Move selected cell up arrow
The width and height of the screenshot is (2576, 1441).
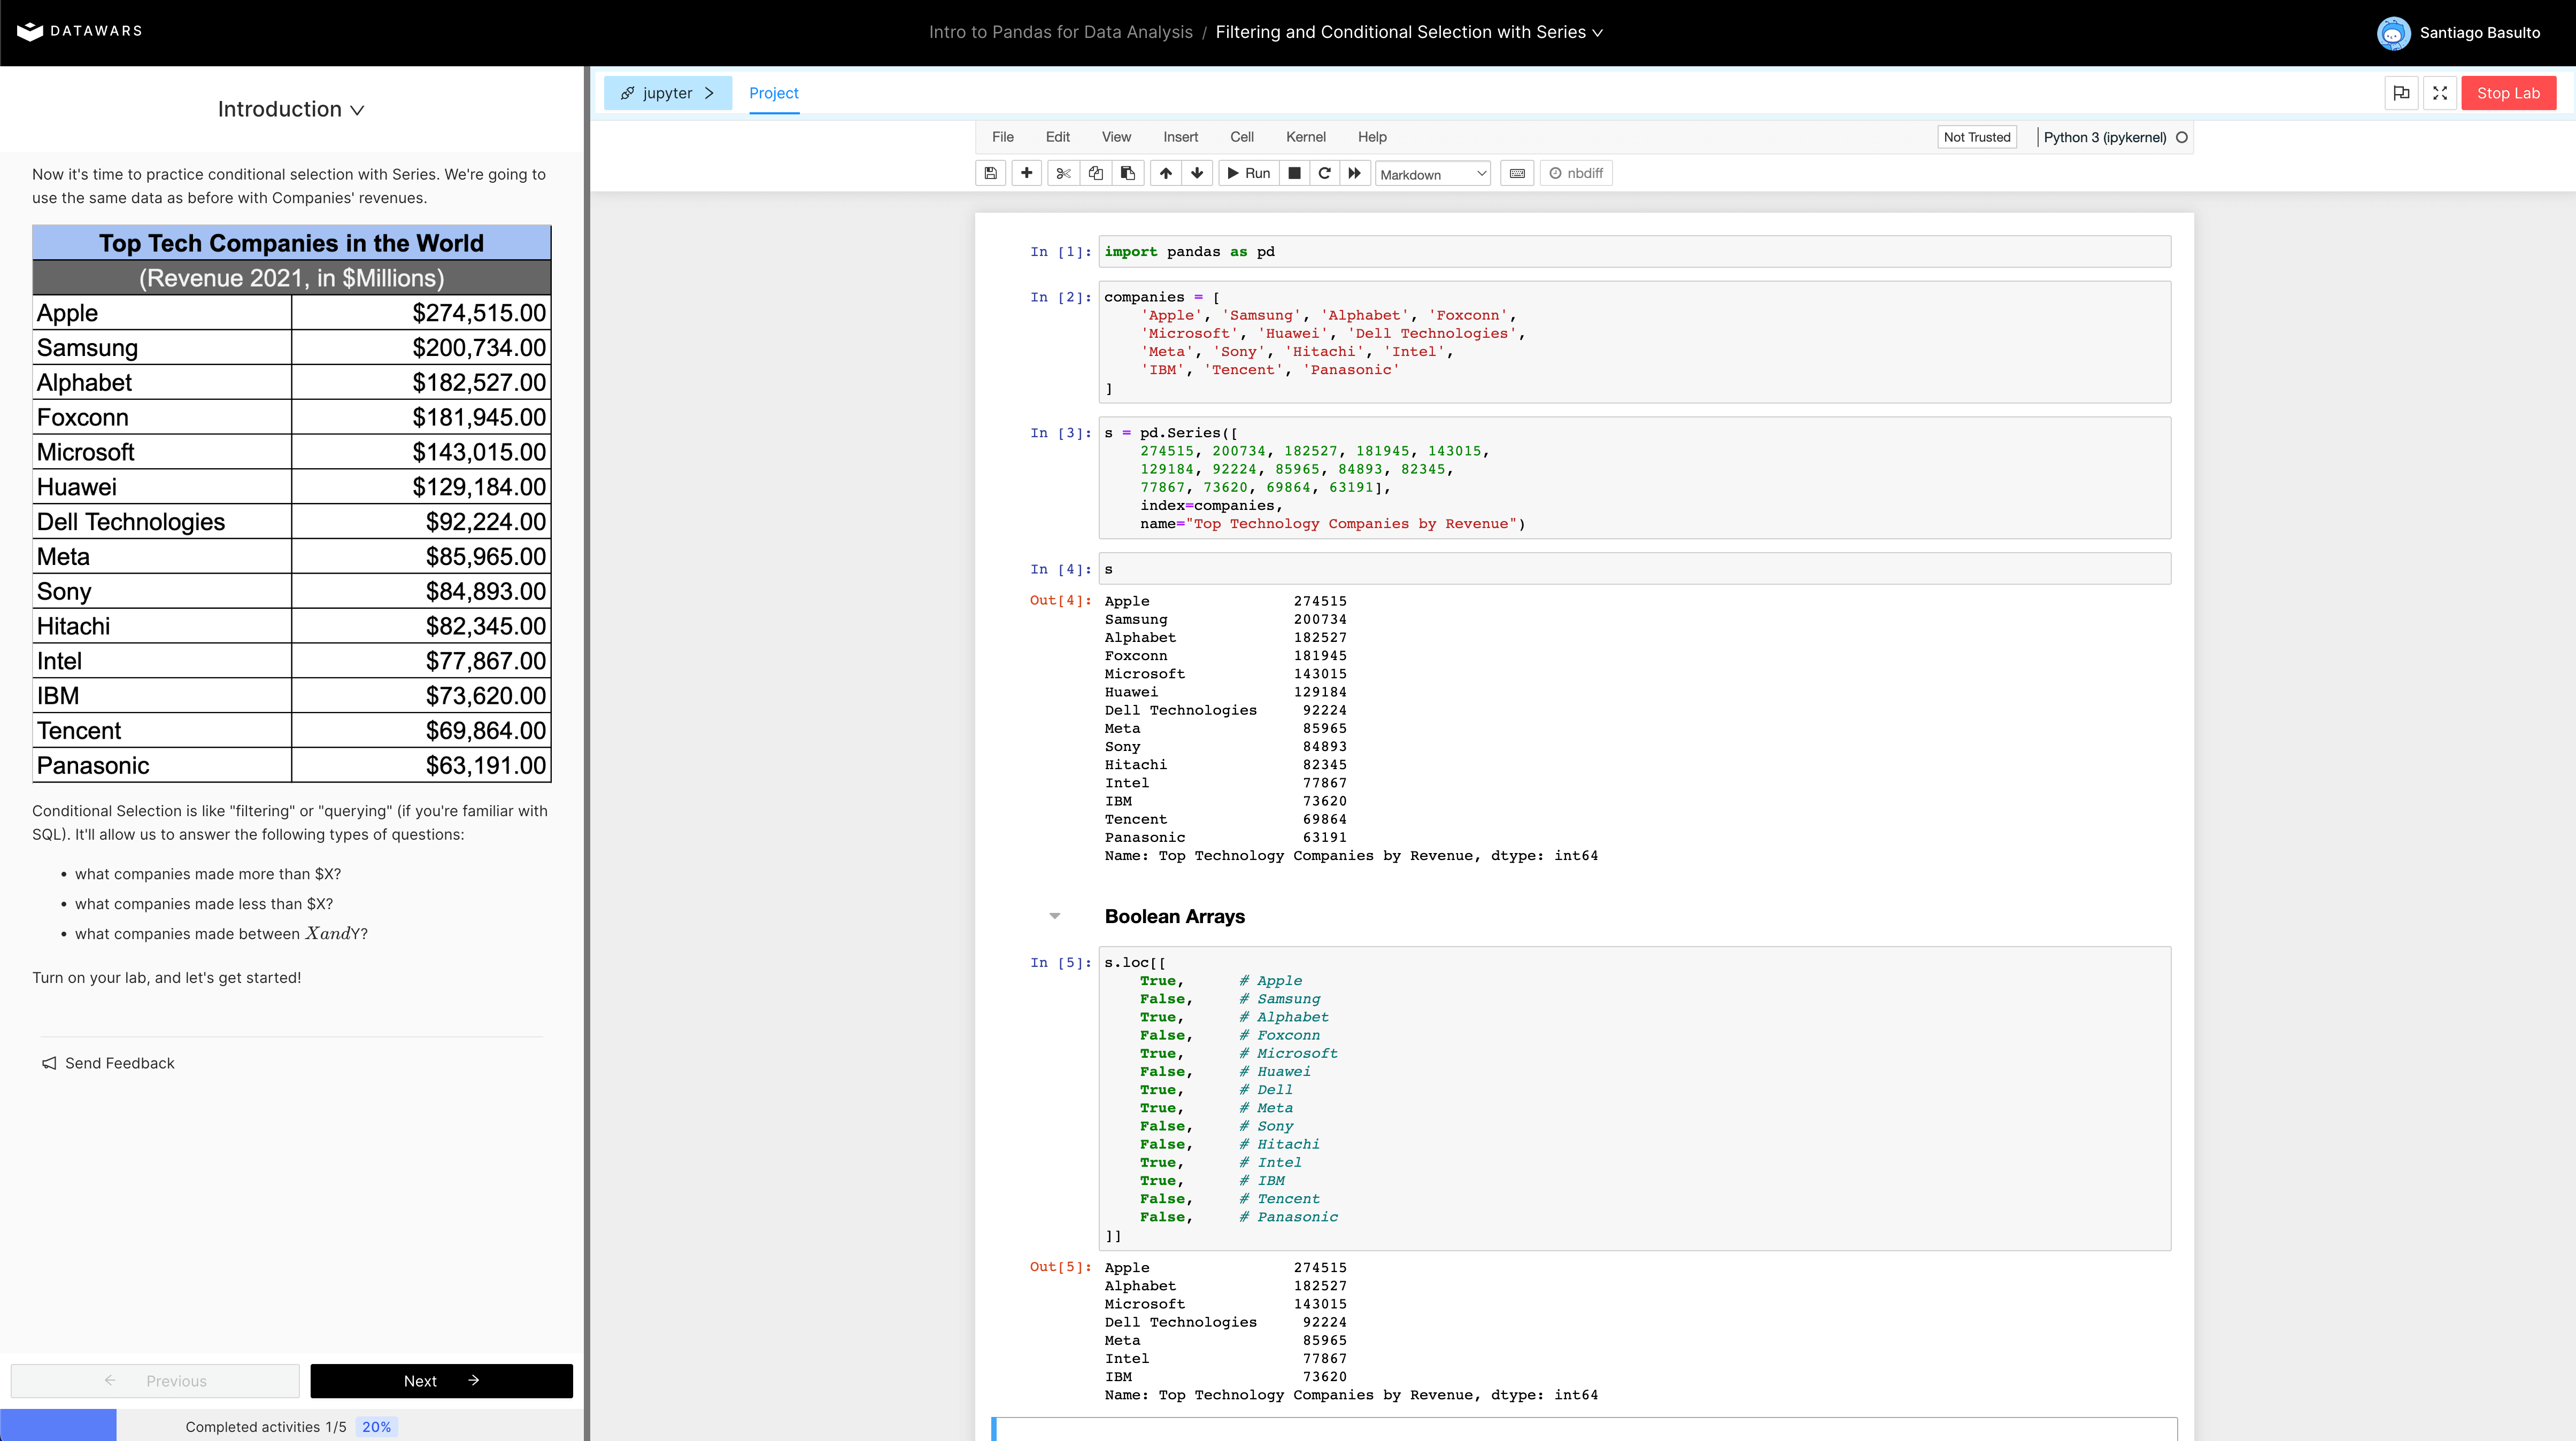pos(1165,173)
